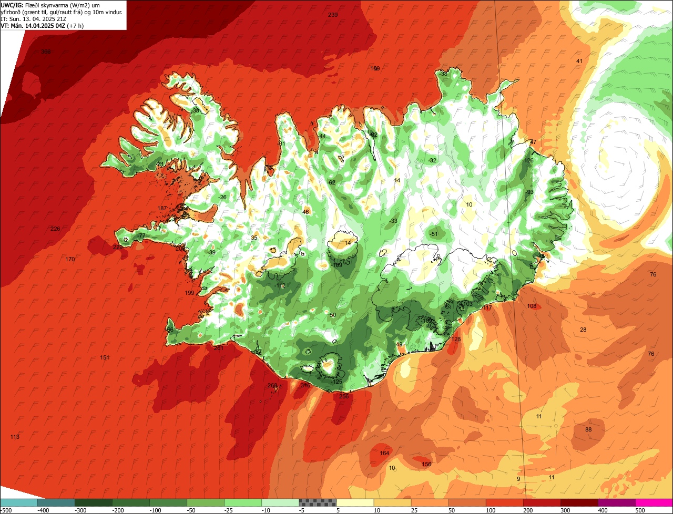Click the valid time 'VT: Mán. 14.04.2025 04Z (+7 h)'
Image resolution: width=673 pixels, height=514 pixels.
pos(43,25)
